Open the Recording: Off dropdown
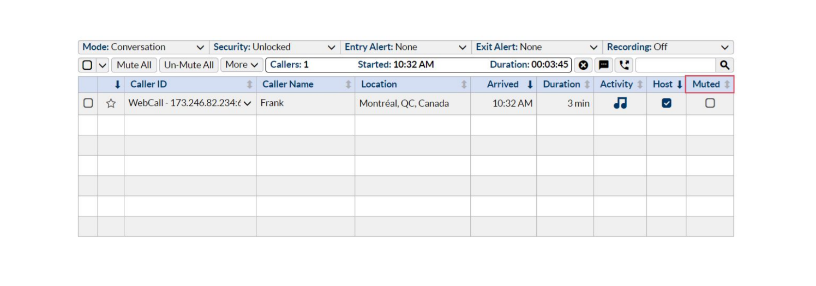The width and height of the screenshot is (816, 286). pos(668,47)
